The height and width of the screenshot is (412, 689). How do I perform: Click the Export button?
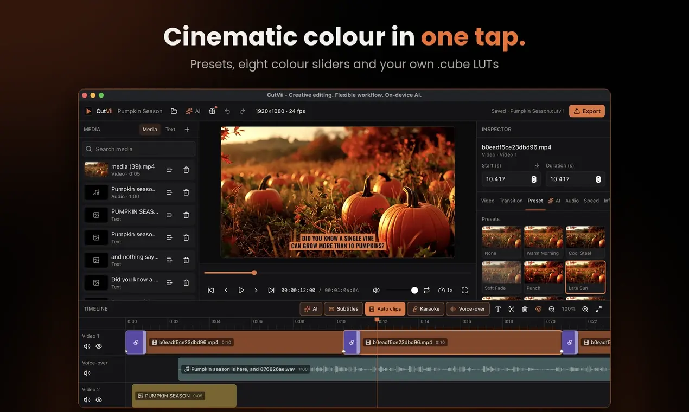587,111
